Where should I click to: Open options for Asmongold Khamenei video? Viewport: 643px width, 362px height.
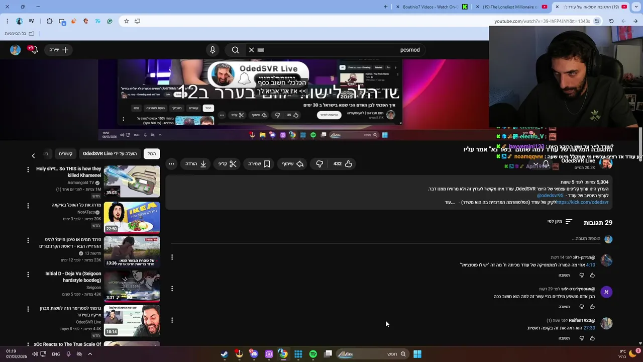pos(28,170)
